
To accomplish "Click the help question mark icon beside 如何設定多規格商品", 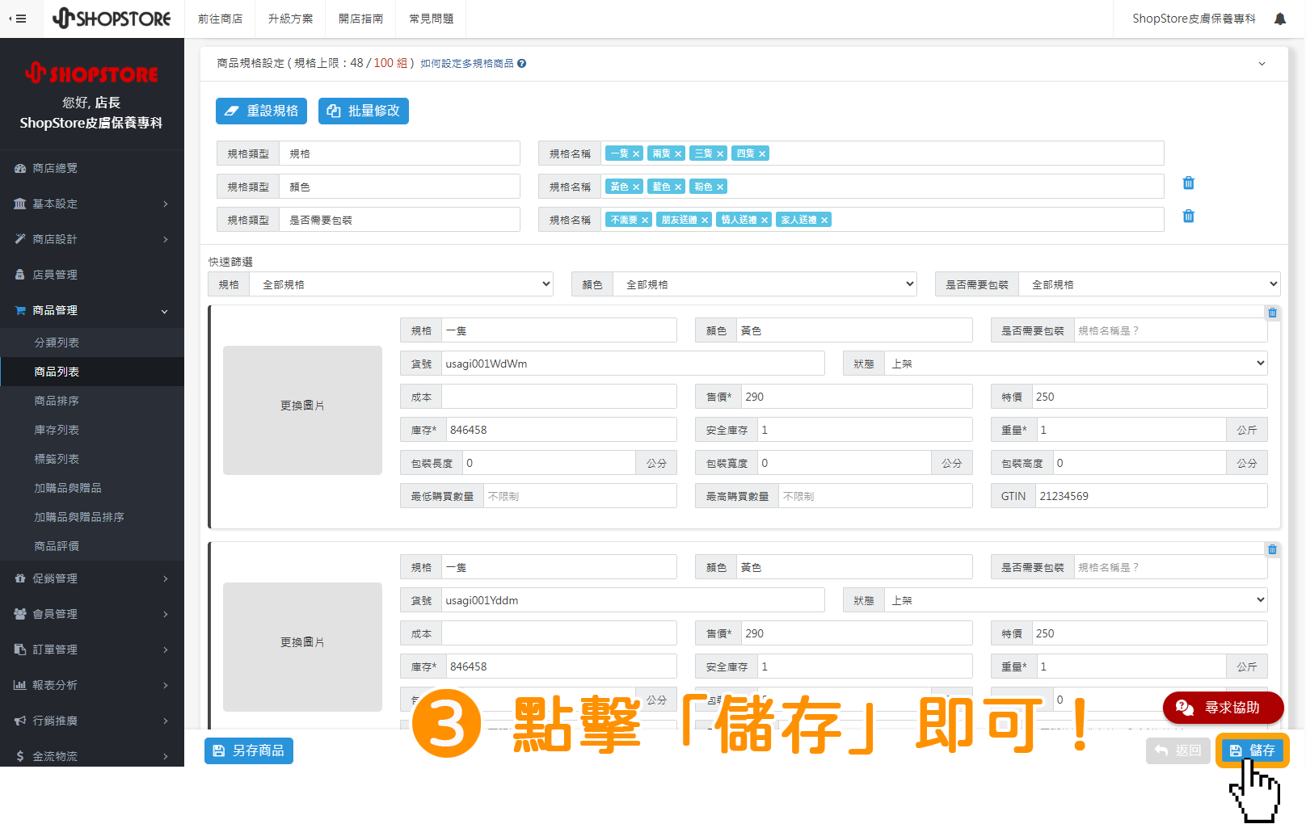I will pos(522,64).
